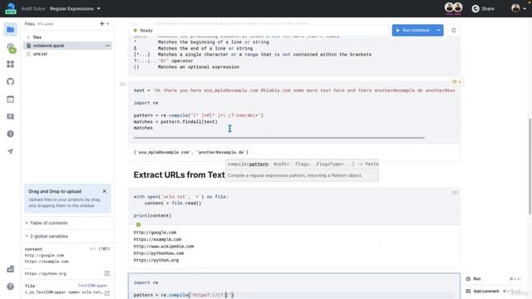Collapse the 2 global variables section

[x=47, y=236]
